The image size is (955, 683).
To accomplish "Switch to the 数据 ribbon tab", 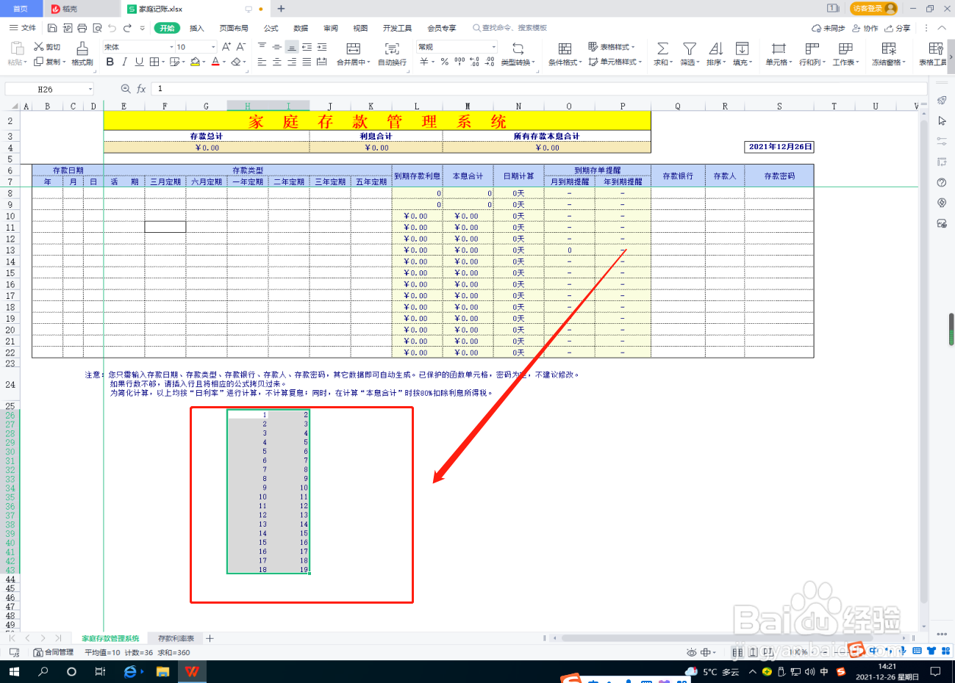I will 301,28.
